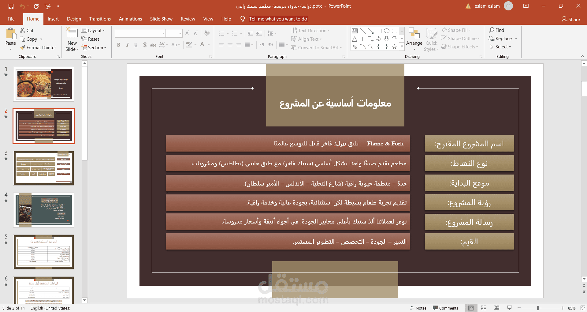Increase font size with large A icon

coord(188,33)
